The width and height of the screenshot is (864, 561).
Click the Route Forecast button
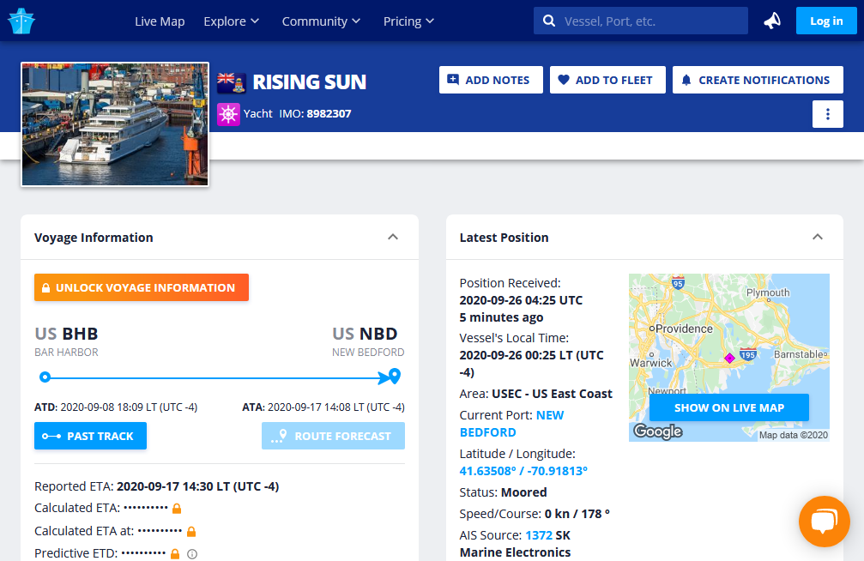coord(334,436)
